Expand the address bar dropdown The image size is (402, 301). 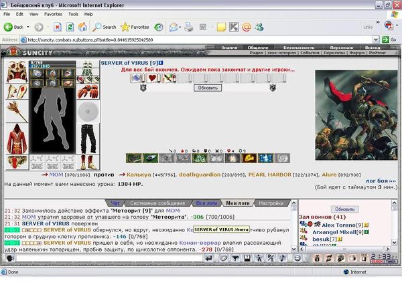[376, 39]
